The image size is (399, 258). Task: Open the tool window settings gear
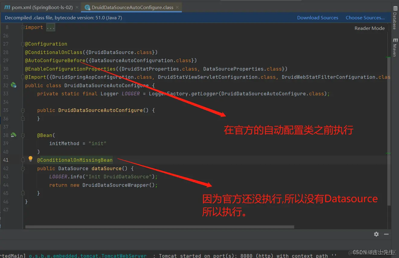pos(376,234)
